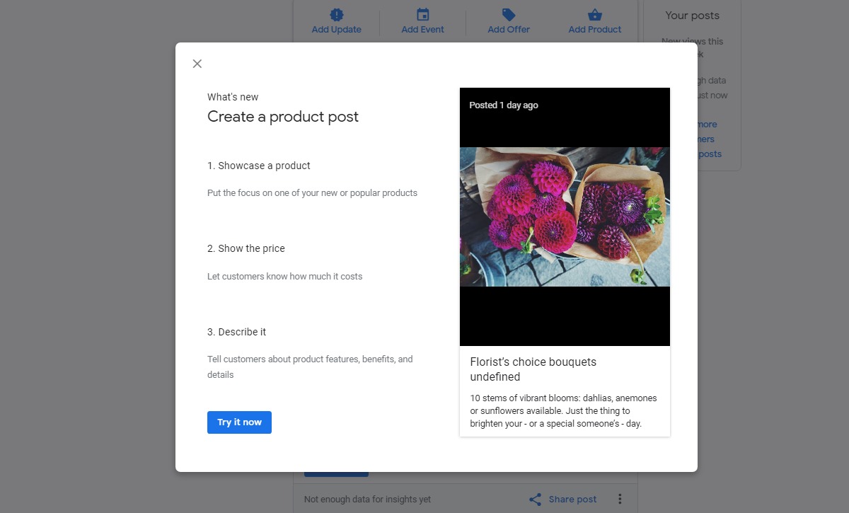Click the Add Product shopping bag icon
The image size is (849, 513).
[594, 13]
